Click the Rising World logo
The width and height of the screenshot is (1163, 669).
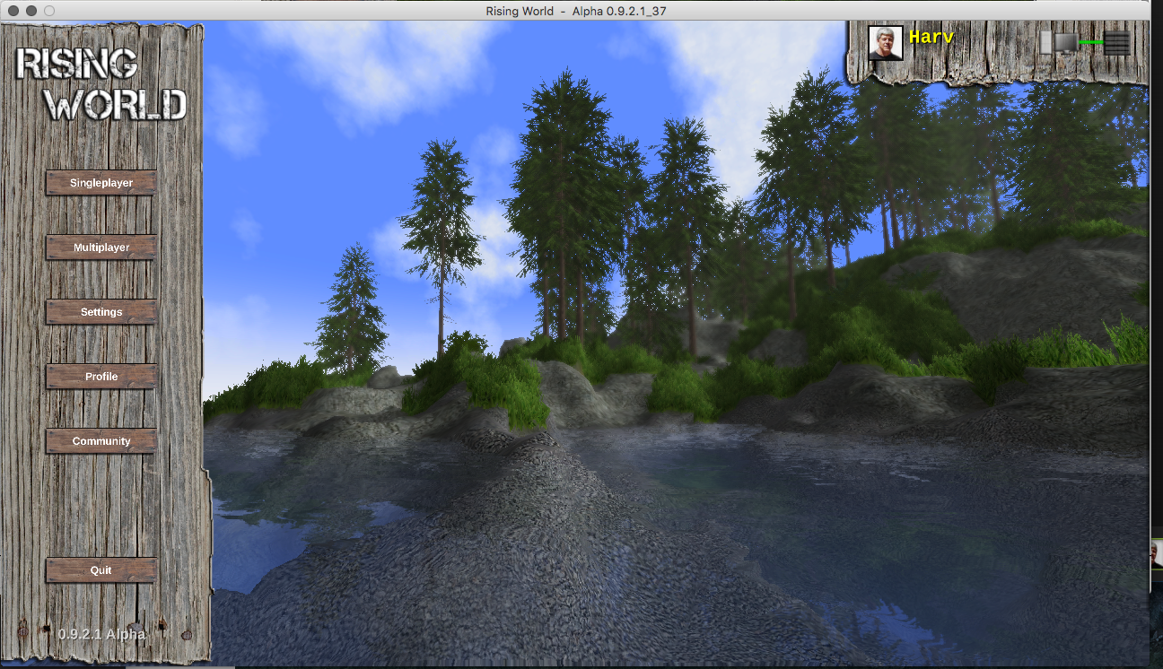(x=101, y=84)
